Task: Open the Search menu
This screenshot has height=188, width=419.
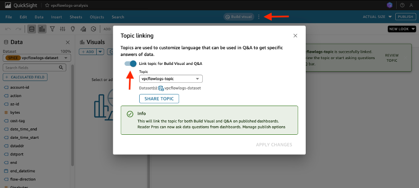Action: (x=118, y=17)
